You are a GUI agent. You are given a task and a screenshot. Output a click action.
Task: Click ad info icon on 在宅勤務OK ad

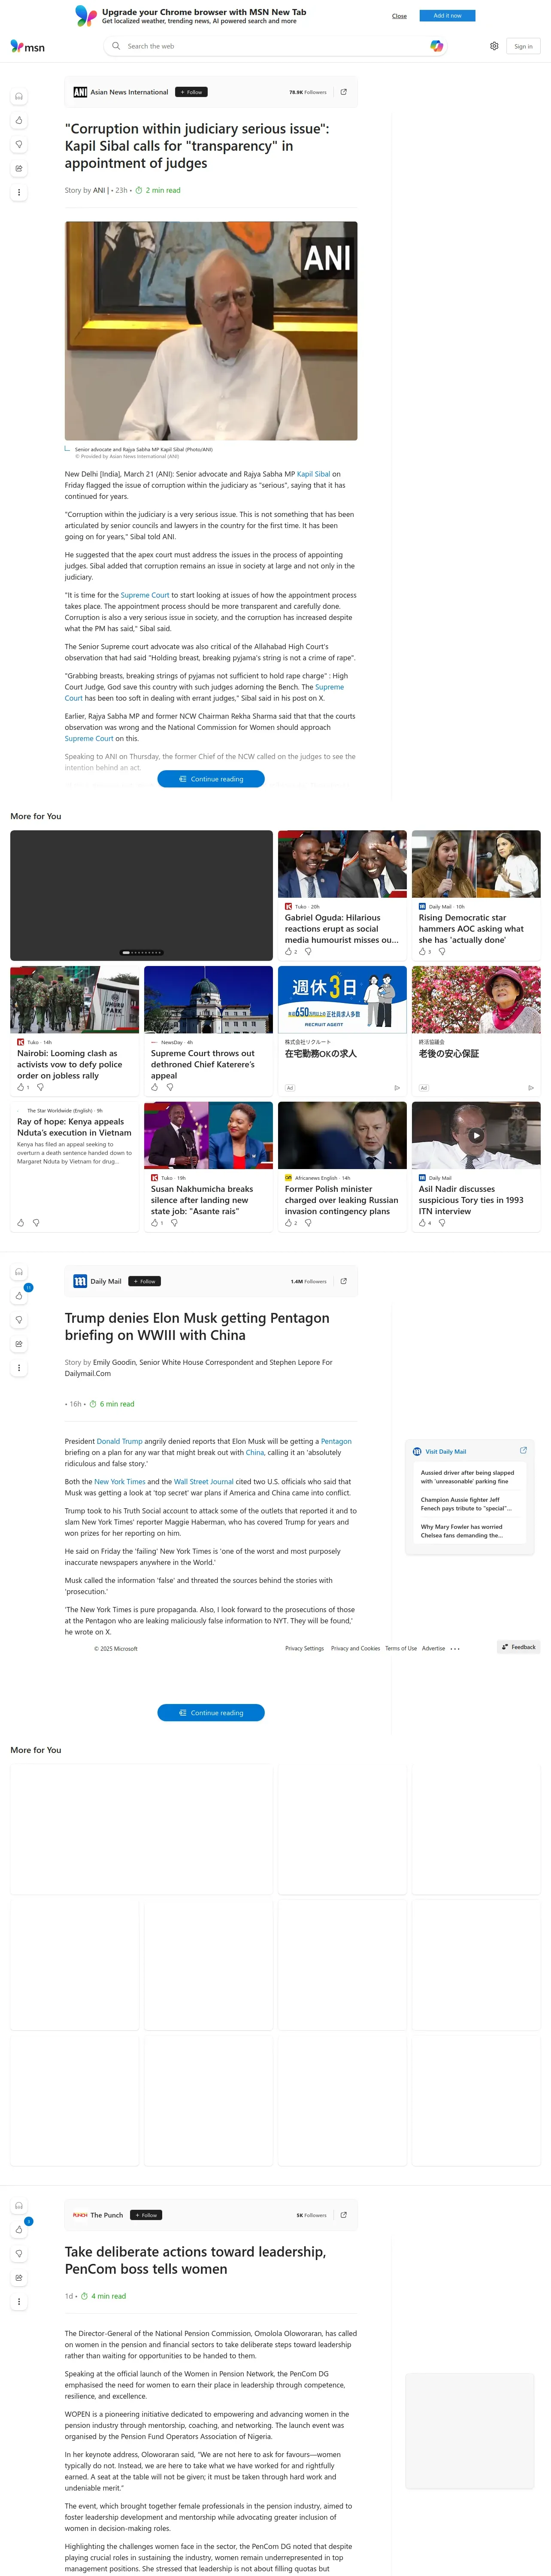[x=397, y=1088]
